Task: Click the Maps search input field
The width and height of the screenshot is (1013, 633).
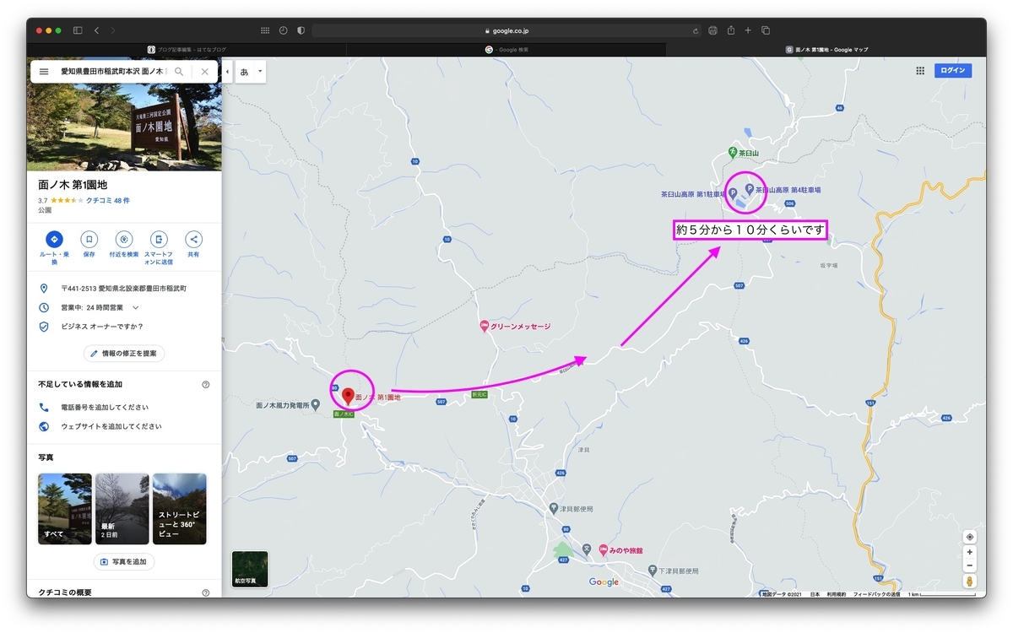Action: 113,72
